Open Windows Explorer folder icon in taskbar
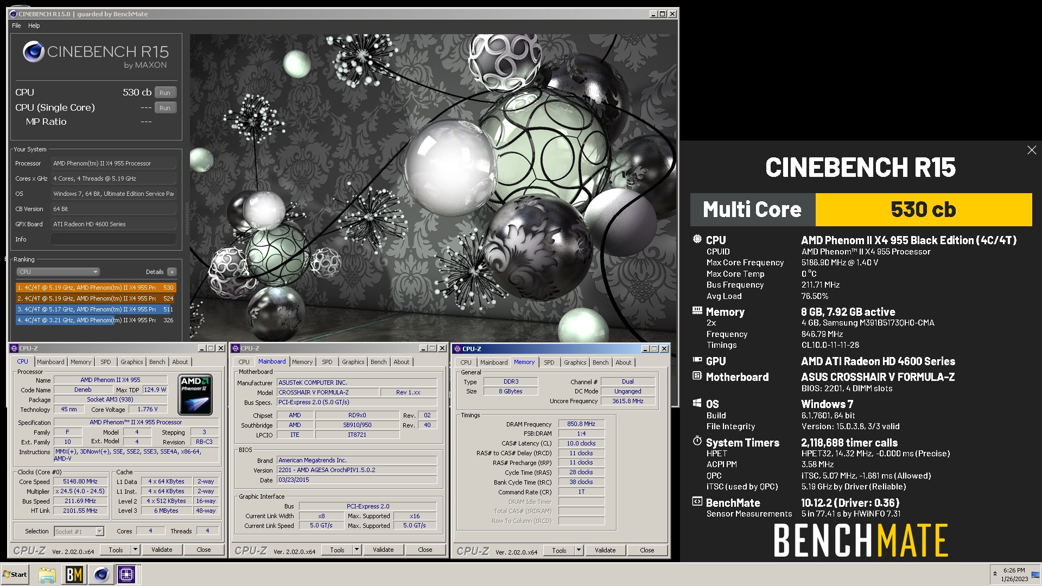Image resolution: width=1042 pixels, height=586 pixels. pyautogui.click(x=47, y=575)
